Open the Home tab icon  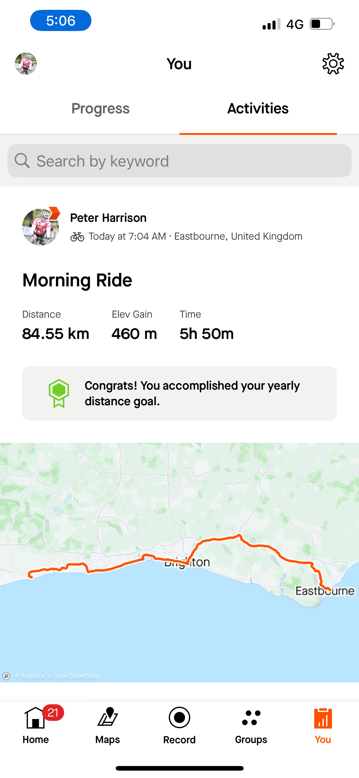[36, 718]
